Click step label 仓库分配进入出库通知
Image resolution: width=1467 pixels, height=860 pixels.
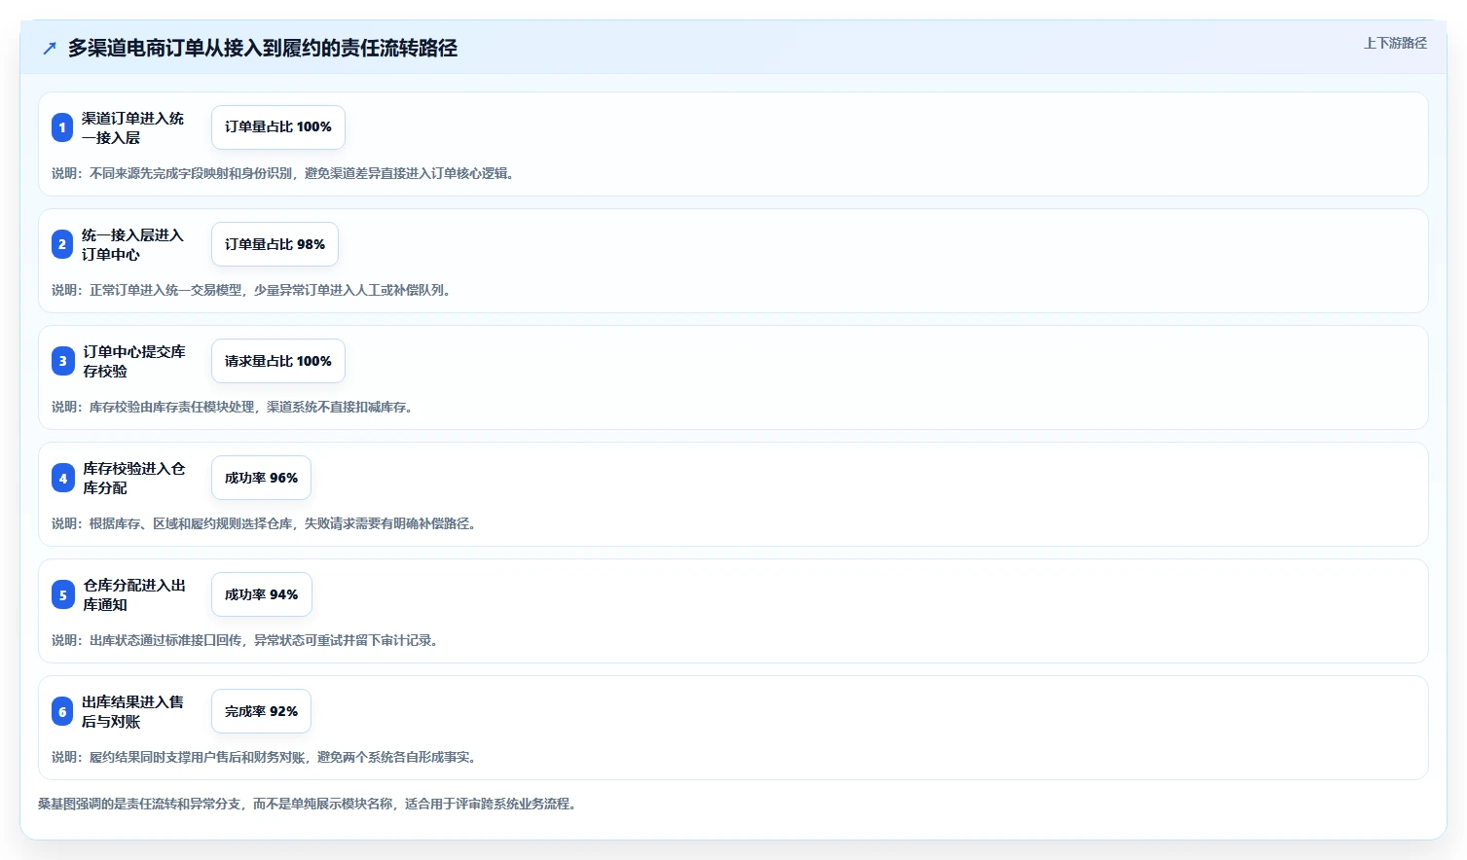click(x=133, y=594)
